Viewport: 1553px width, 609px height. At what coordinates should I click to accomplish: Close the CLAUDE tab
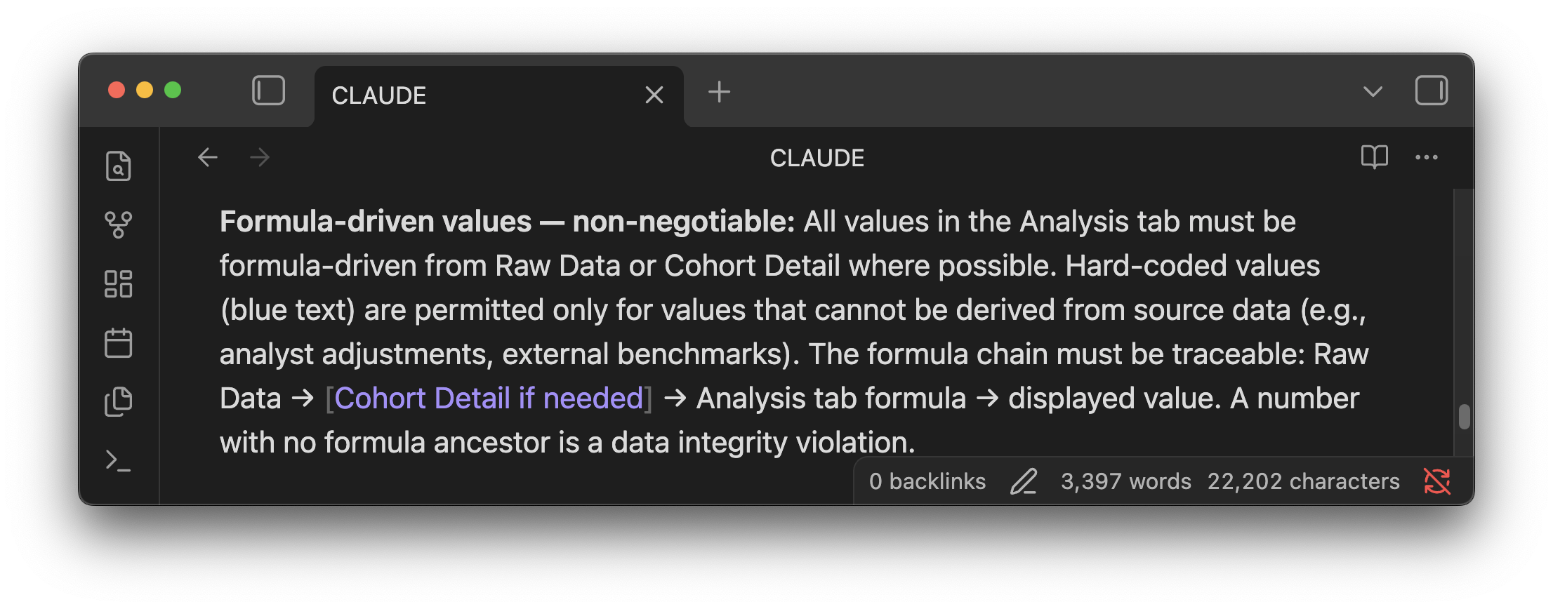tap(654, 95)
